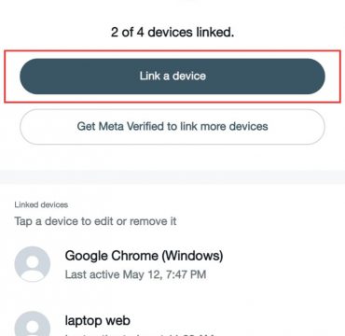Click the Tap a device to edit or remove it hint

tap(95, 221)
